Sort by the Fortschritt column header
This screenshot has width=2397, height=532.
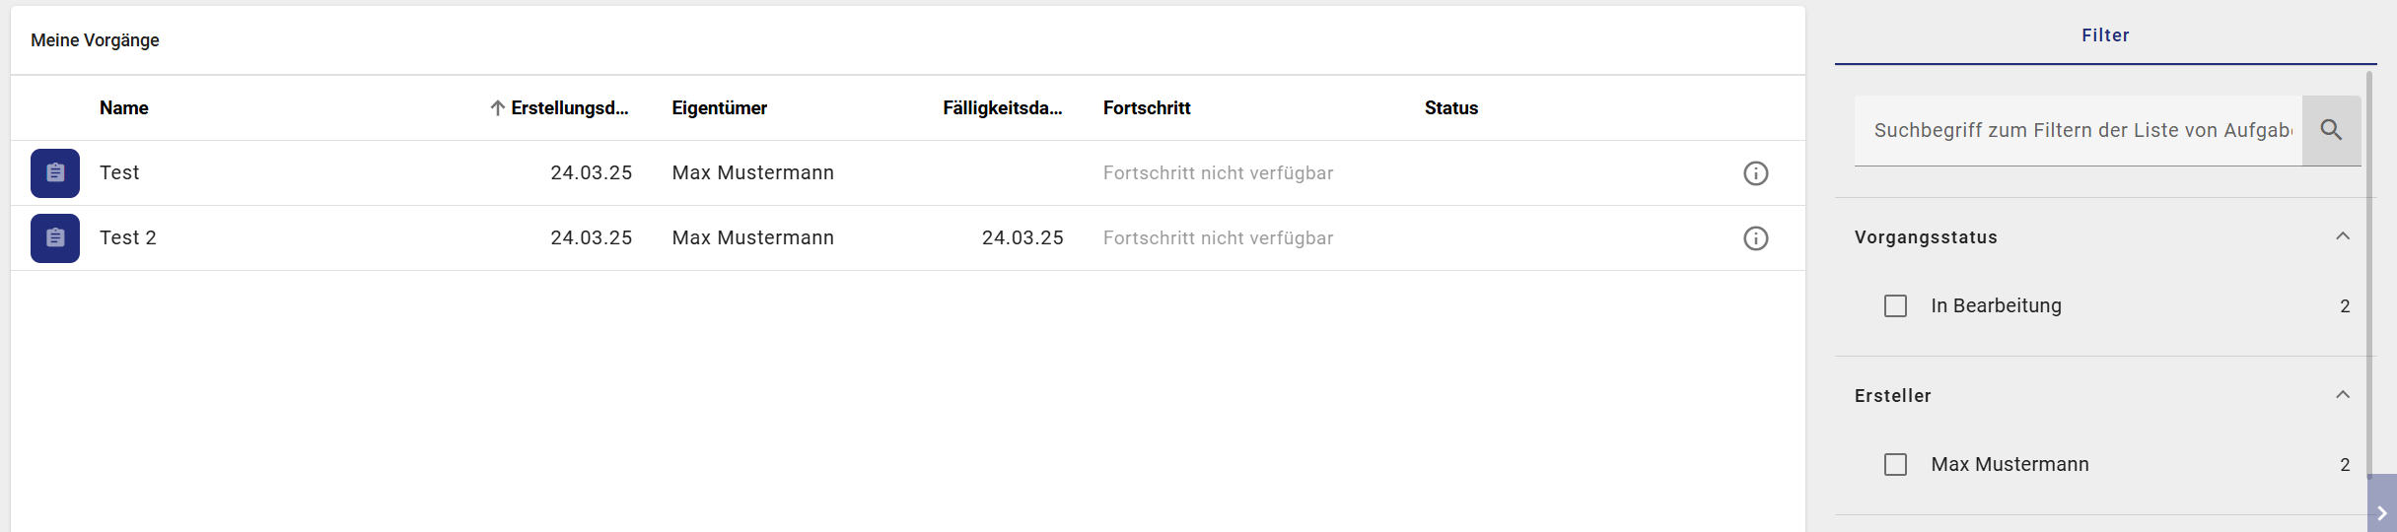[x=1146, y=108]
